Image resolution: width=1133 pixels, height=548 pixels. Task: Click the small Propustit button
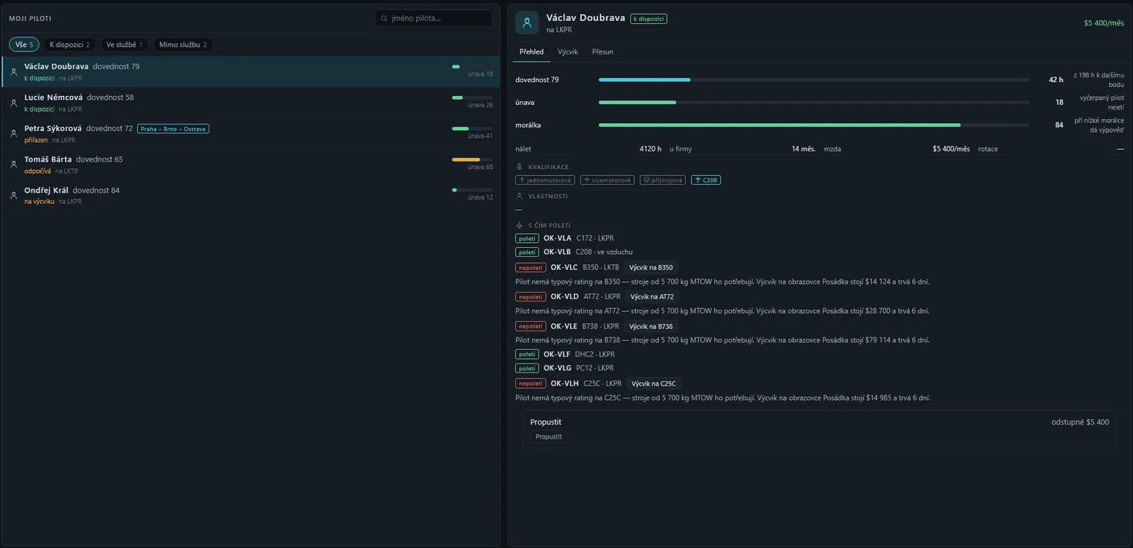pyautogui.click(x=549, y=437)
